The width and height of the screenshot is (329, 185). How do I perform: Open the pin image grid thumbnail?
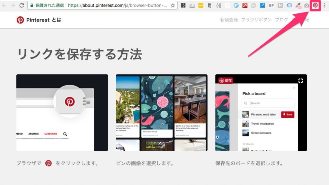[x=162, y=113]
